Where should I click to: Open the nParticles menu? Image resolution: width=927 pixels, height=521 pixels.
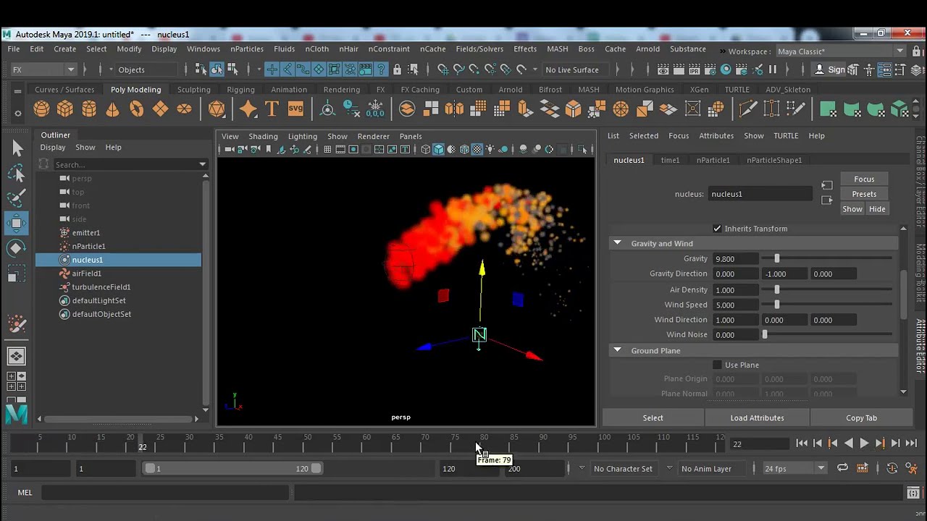[x=247, y=48]
